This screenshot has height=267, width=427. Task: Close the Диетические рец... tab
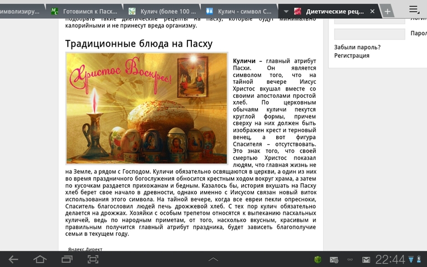pos(373,12)
